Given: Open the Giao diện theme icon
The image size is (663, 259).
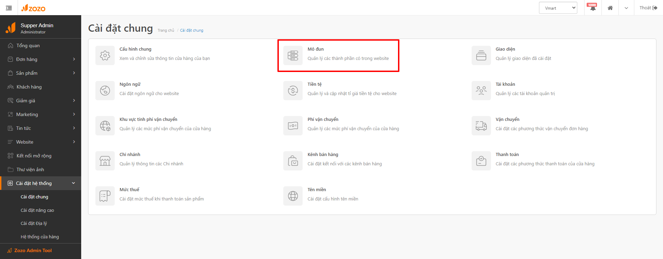Looking at the screenshot, I should pos(481,55).
